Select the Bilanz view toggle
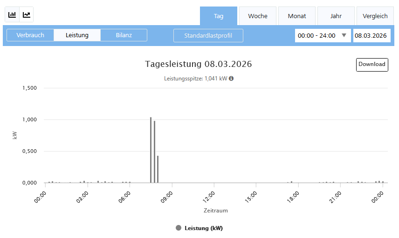Viewport: 399px width, 238px height. point(124,35)
